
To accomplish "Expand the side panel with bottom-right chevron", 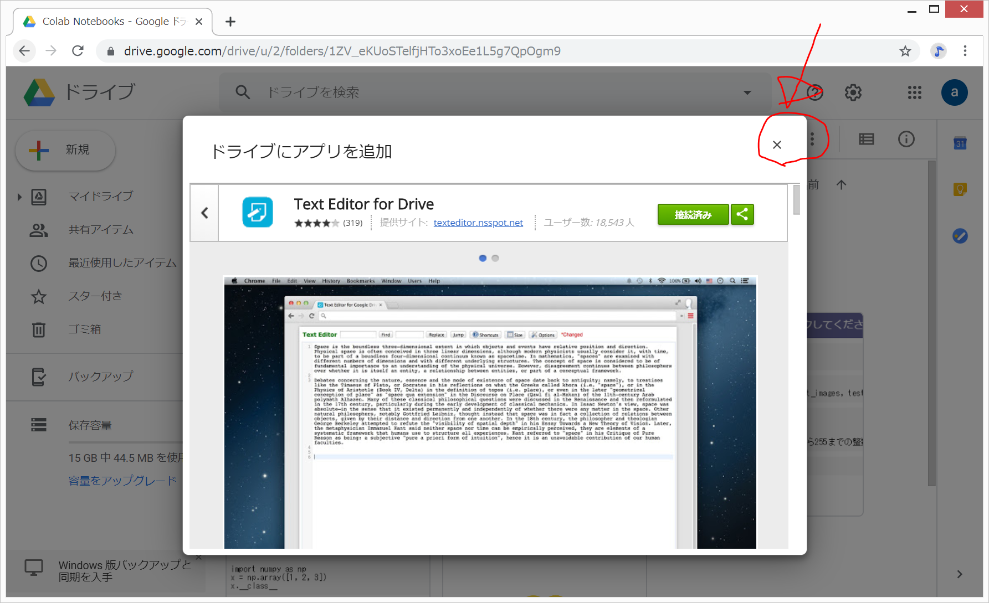I will tap(960, 574).
